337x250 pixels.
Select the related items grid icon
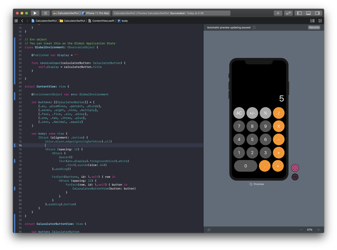pos(16,21)
